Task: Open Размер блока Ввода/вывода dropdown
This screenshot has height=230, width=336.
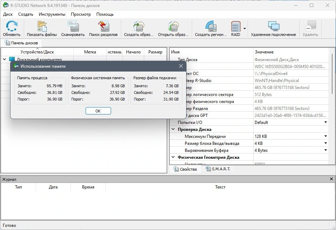Action: pos(326,143)
